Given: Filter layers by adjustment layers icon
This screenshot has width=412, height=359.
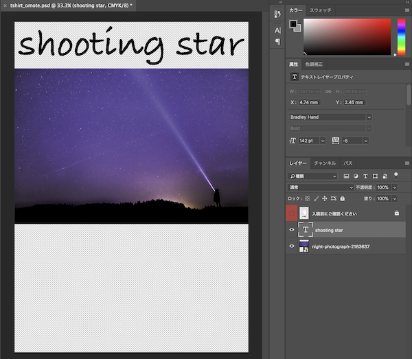Looking at the screenshot, I should [356, 176].
